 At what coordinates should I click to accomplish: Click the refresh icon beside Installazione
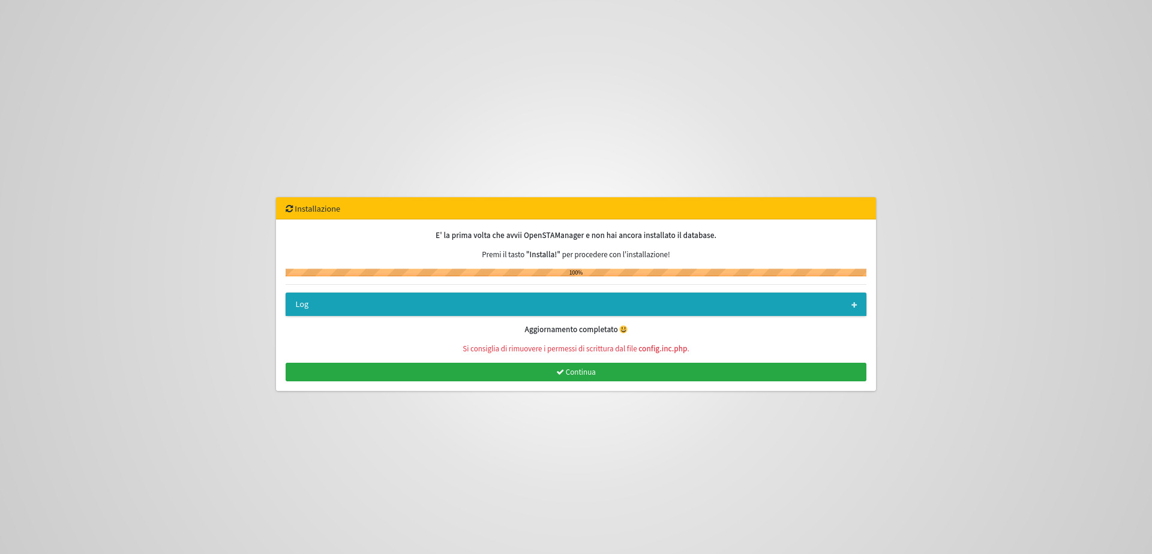289,209
